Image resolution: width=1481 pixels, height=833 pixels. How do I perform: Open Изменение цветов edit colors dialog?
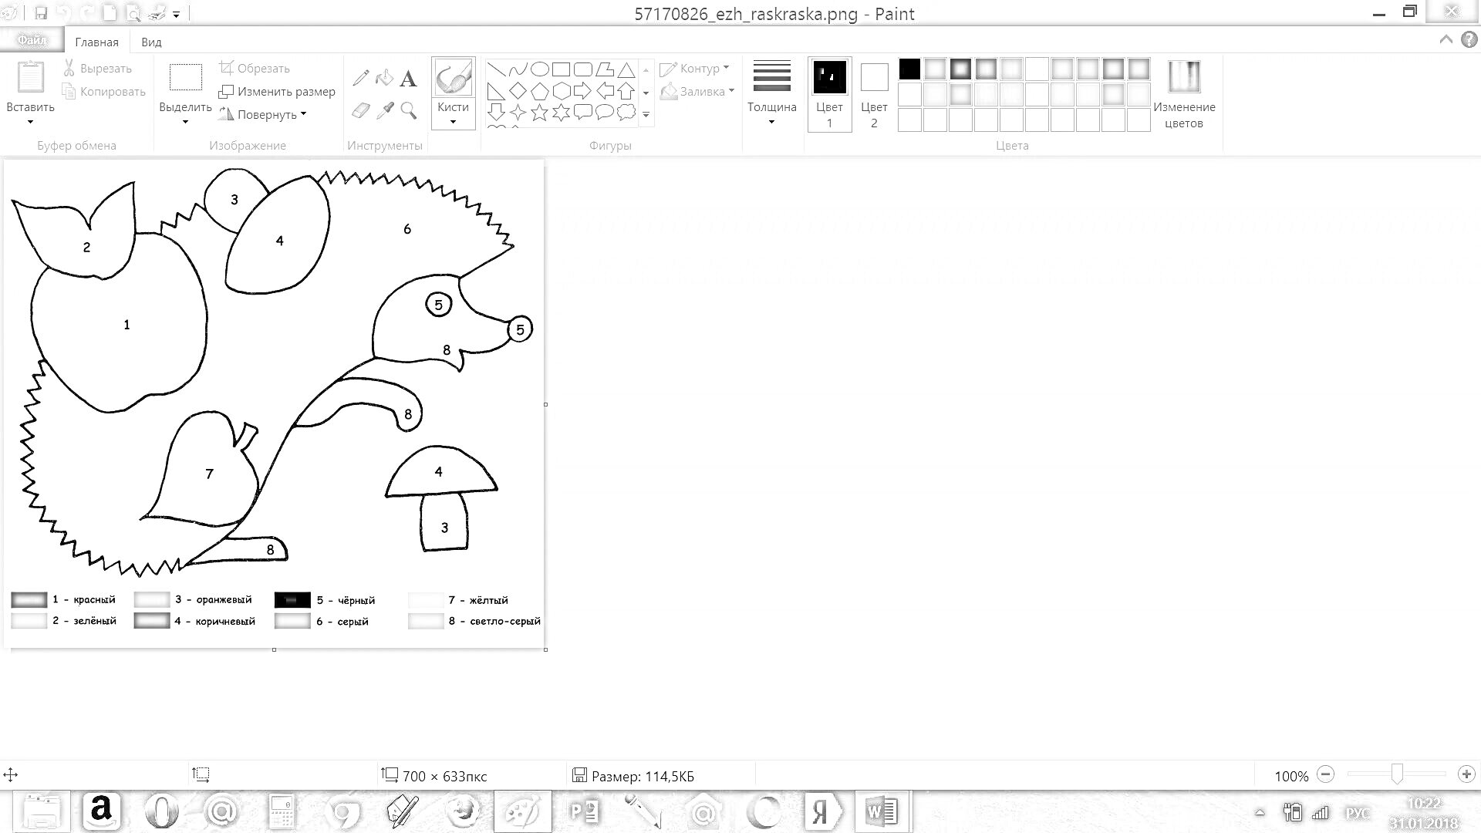tap(1184, 94)
